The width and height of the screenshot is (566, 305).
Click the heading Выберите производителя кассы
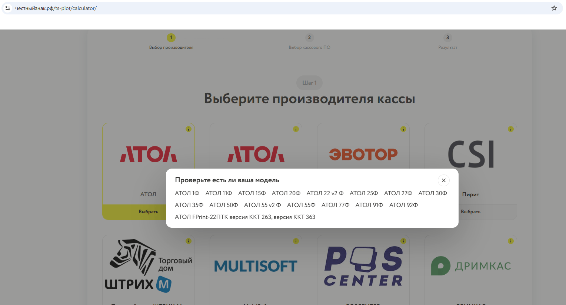point(309,99)
